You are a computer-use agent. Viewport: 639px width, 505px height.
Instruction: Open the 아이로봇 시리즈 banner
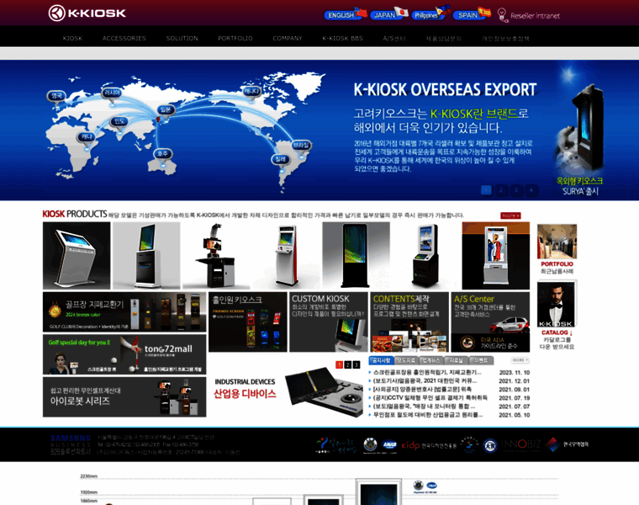124,397
